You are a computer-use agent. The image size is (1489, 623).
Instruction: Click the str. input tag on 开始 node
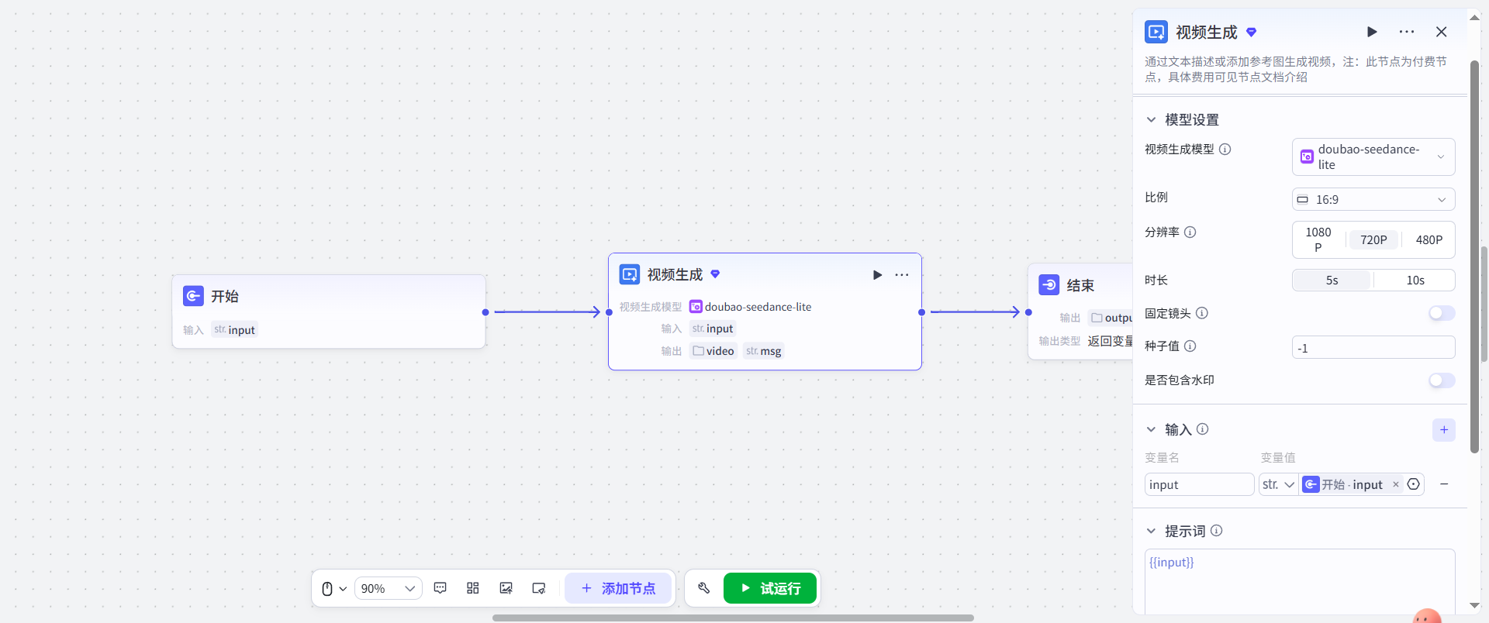[x=234, y=329]
